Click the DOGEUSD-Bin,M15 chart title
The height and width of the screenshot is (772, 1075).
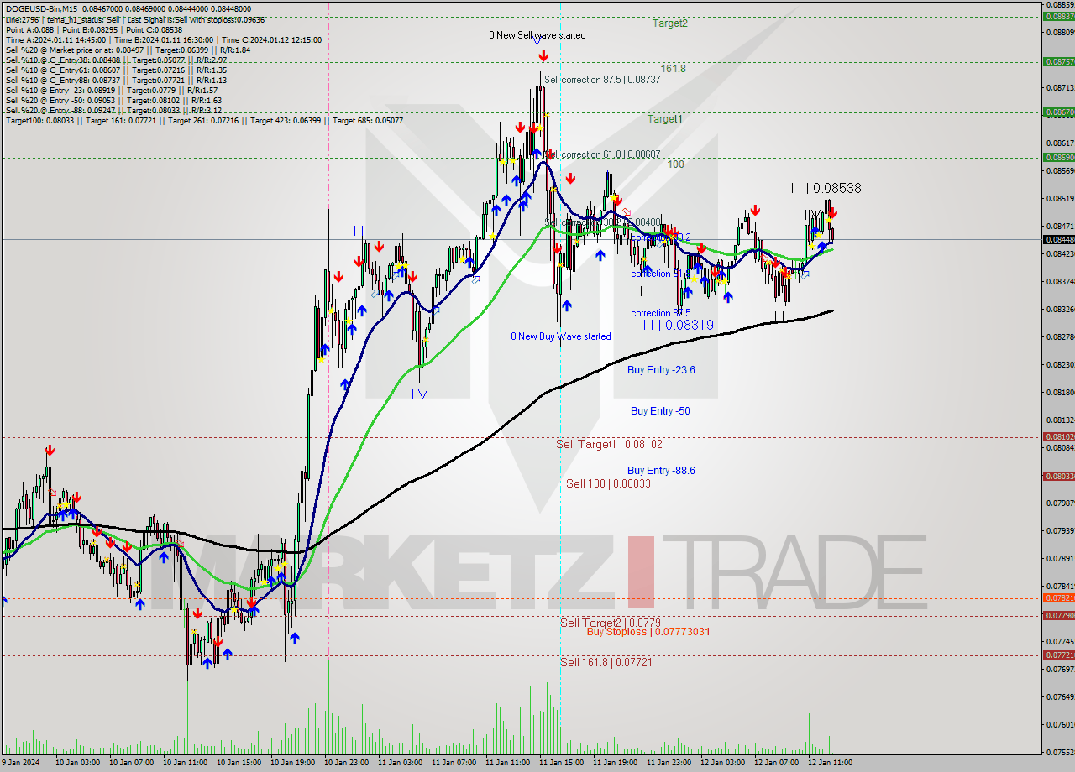coord(42,9)
